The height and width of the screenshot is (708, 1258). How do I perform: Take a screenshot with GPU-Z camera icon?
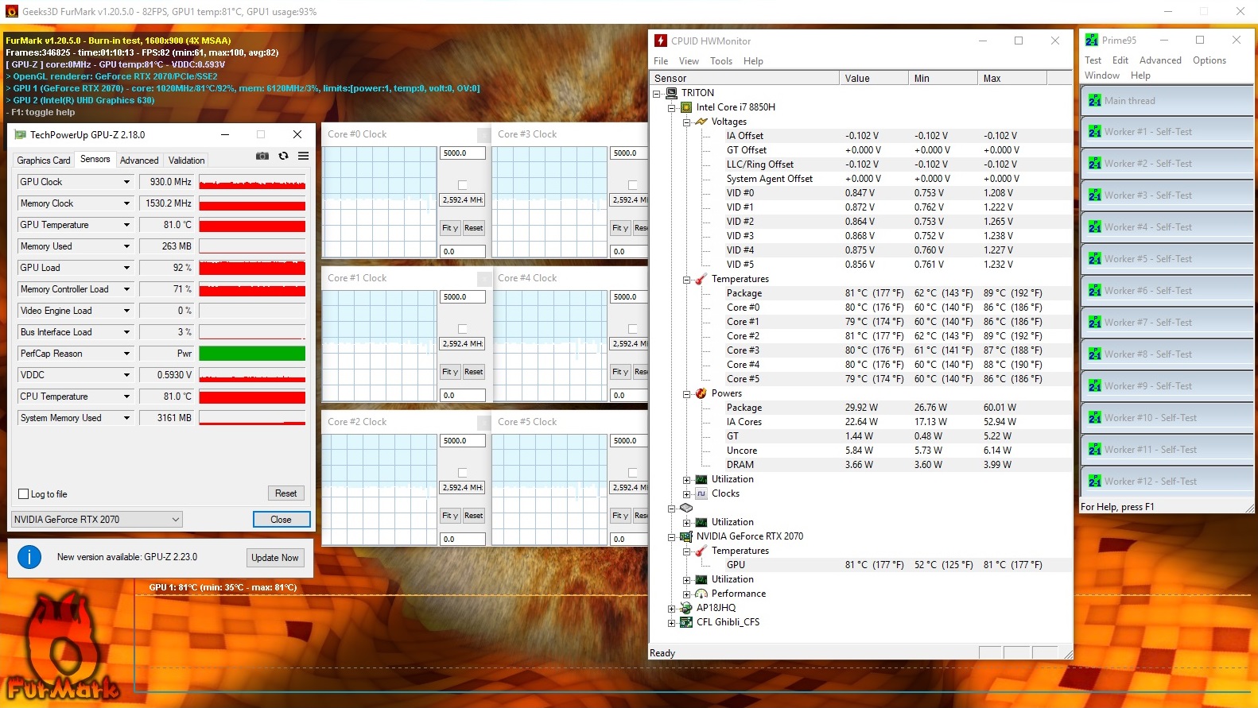coord(262,157)
